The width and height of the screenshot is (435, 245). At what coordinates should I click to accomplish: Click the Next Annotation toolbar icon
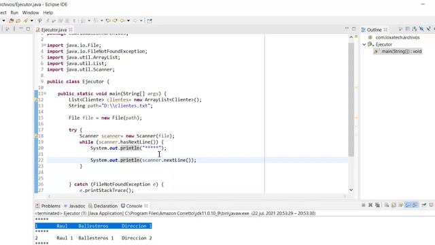(83, 20)
